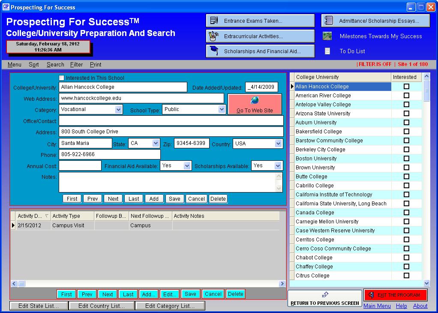Viewport: 438px width, 313px height.
Task: Open the Help link
Action: pyautogui.click(x=402, y=306)
